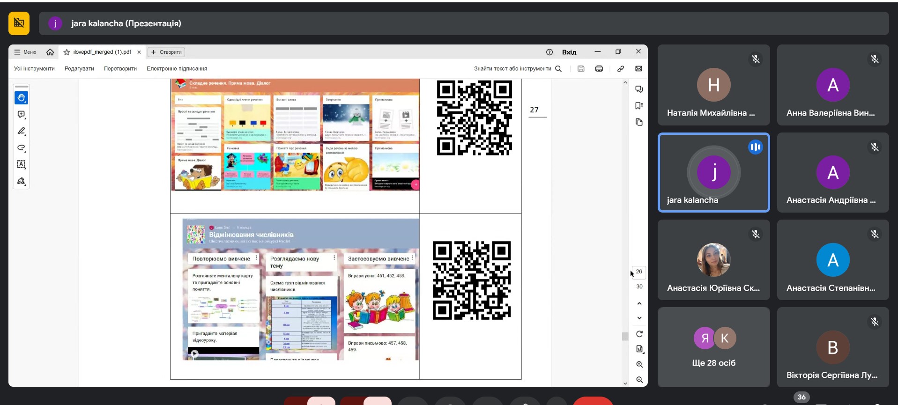Click the QR code beside Складне речення
Image resolution: width=898 pixels, height=405 pixels.
tap(474, 118)
